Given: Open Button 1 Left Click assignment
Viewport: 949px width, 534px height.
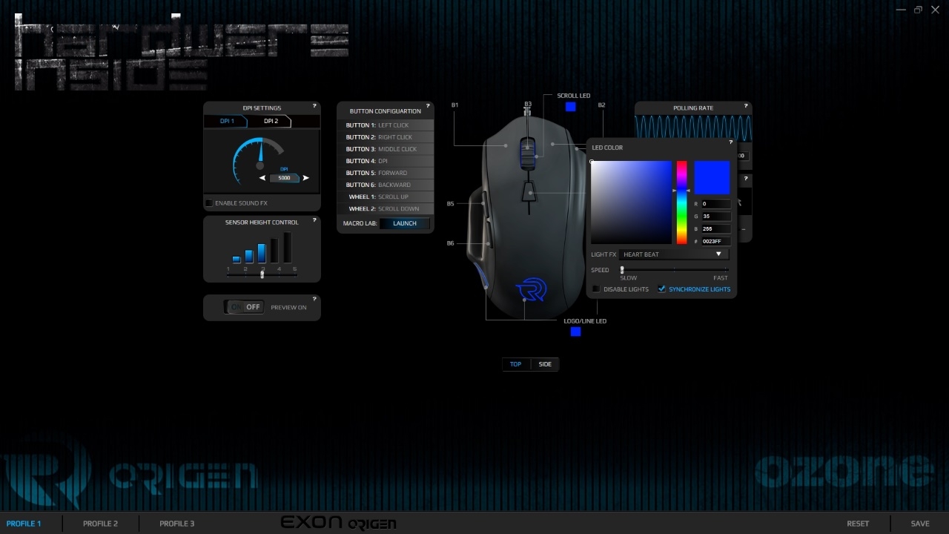Looking at the screenshot, I should click(x=386, y=125).
